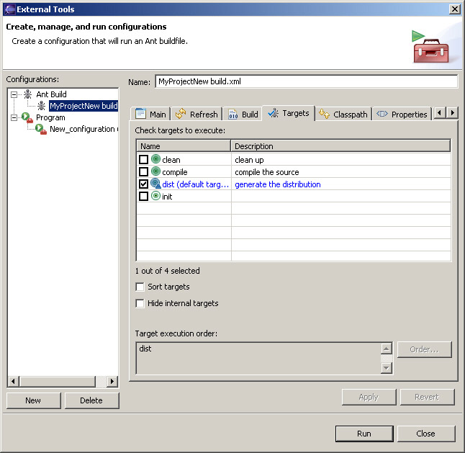Click the New configuration button
Image resolution: width=465 pixels, height=453 pixels.
33,400
